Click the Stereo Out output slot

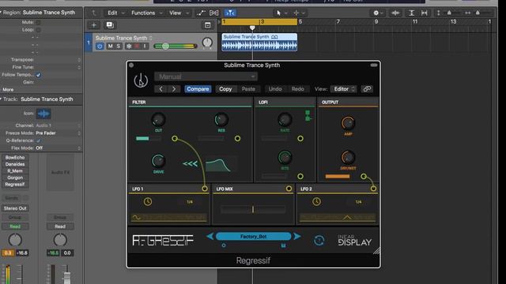pyautogui.click(x=15, y=208)
